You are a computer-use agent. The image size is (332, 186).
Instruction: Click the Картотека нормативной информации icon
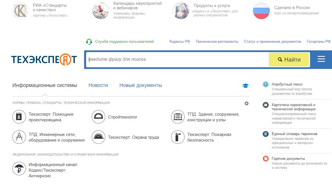point(266,105)
